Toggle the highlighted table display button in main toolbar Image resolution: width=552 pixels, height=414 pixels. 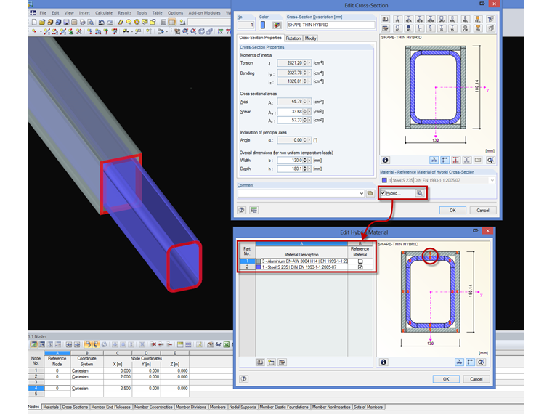tap(172, 23)
